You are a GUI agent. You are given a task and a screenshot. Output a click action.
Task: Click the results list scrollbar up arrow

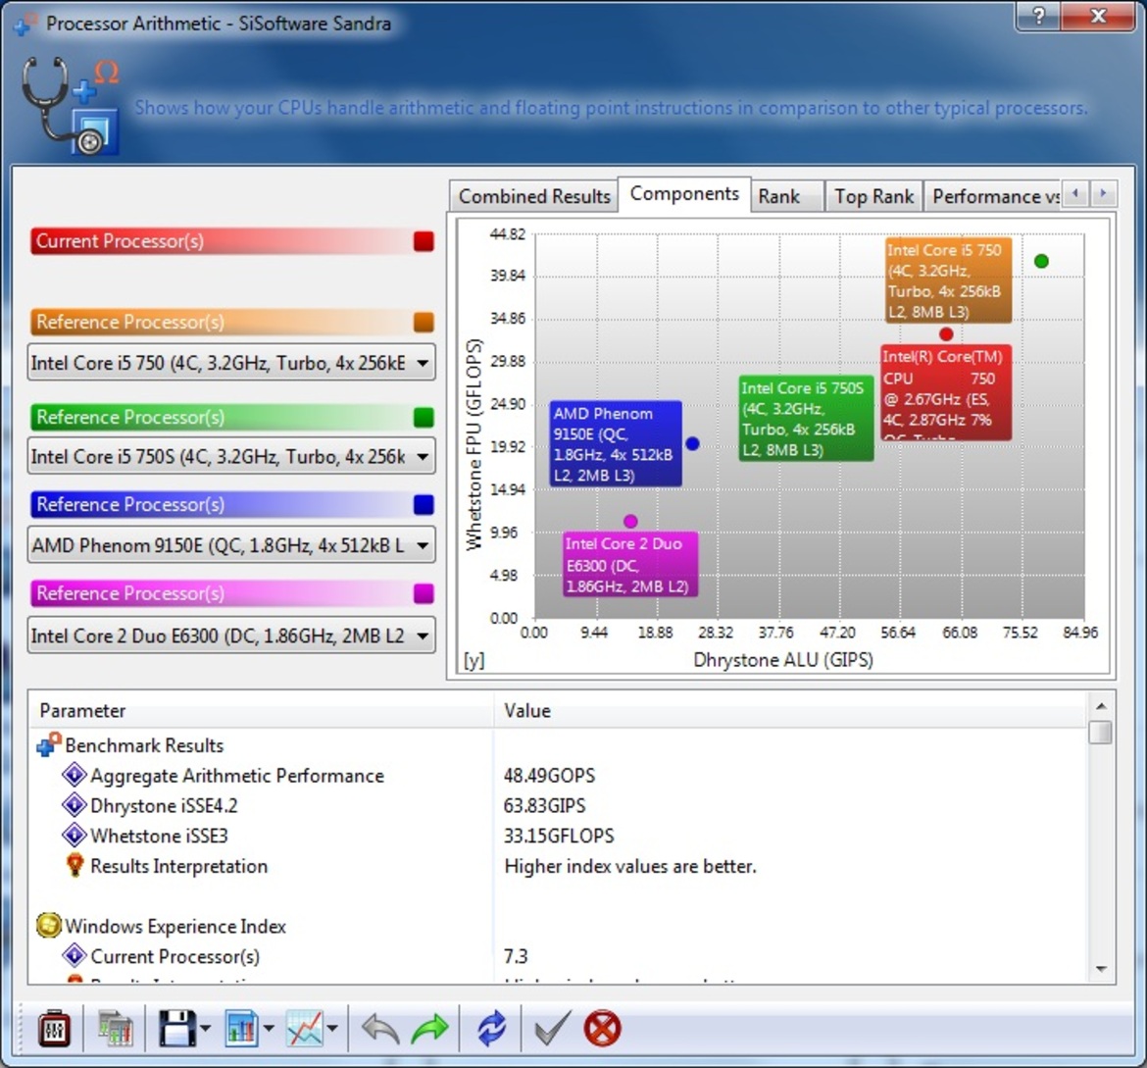tap(1100, 706)
